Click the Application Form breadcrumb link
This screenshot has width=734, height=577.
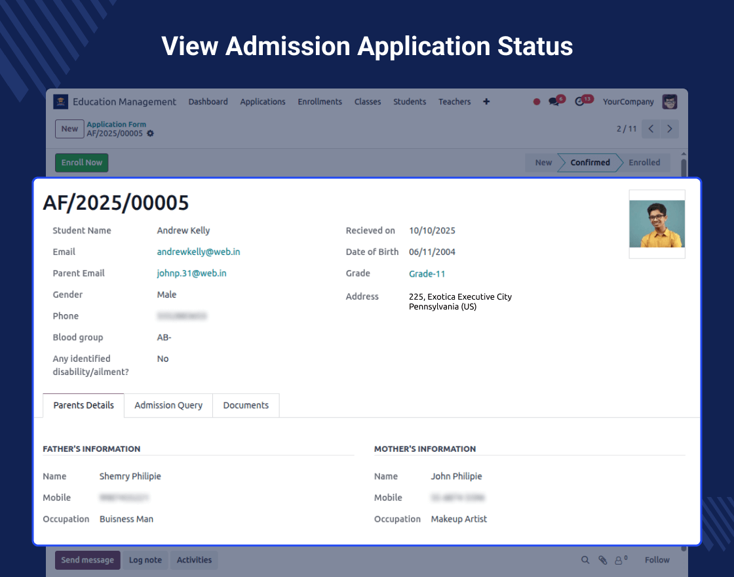click(116, 124)
